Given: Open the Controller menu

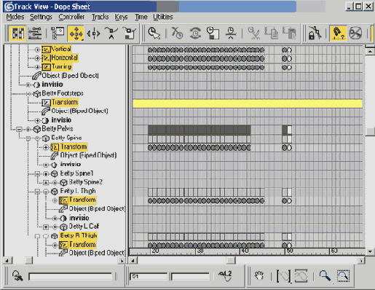Looking at the screenshot, I should pyautogui.click(x=71, y=17).
